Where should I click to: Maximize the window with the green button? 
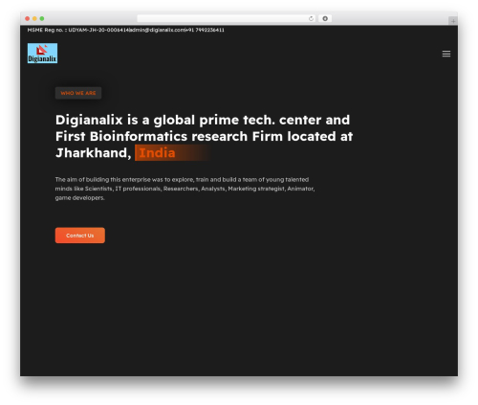(42, 18)
